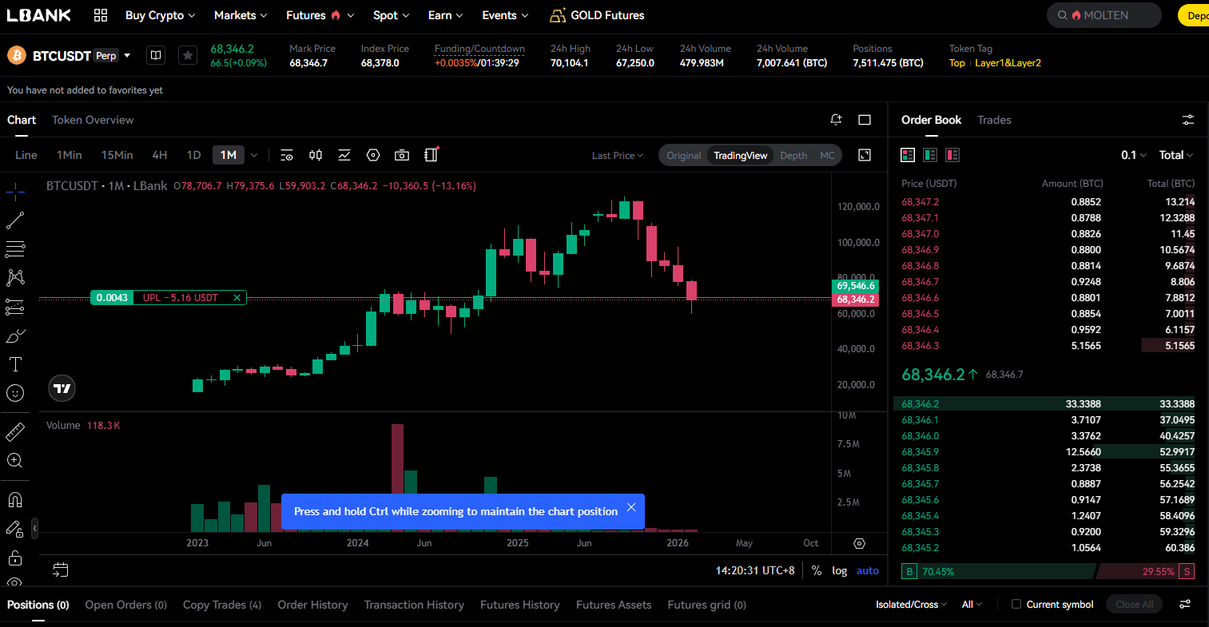Select the 15Min timeframe
The width and height of the screenshot is (1209, 627).
[117, 155]
